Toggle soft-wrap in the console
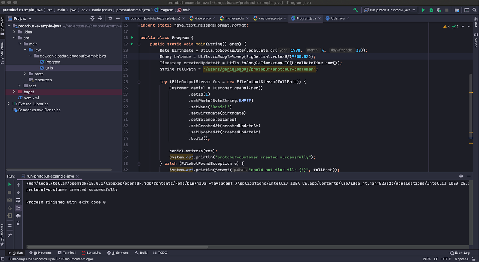 (18, 200)
